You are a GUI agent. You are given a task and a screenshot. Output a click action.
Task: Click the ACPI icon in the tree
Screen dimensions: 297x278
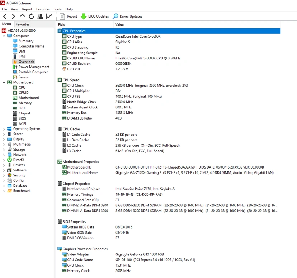pyautogui.click(x=15, y=123)
